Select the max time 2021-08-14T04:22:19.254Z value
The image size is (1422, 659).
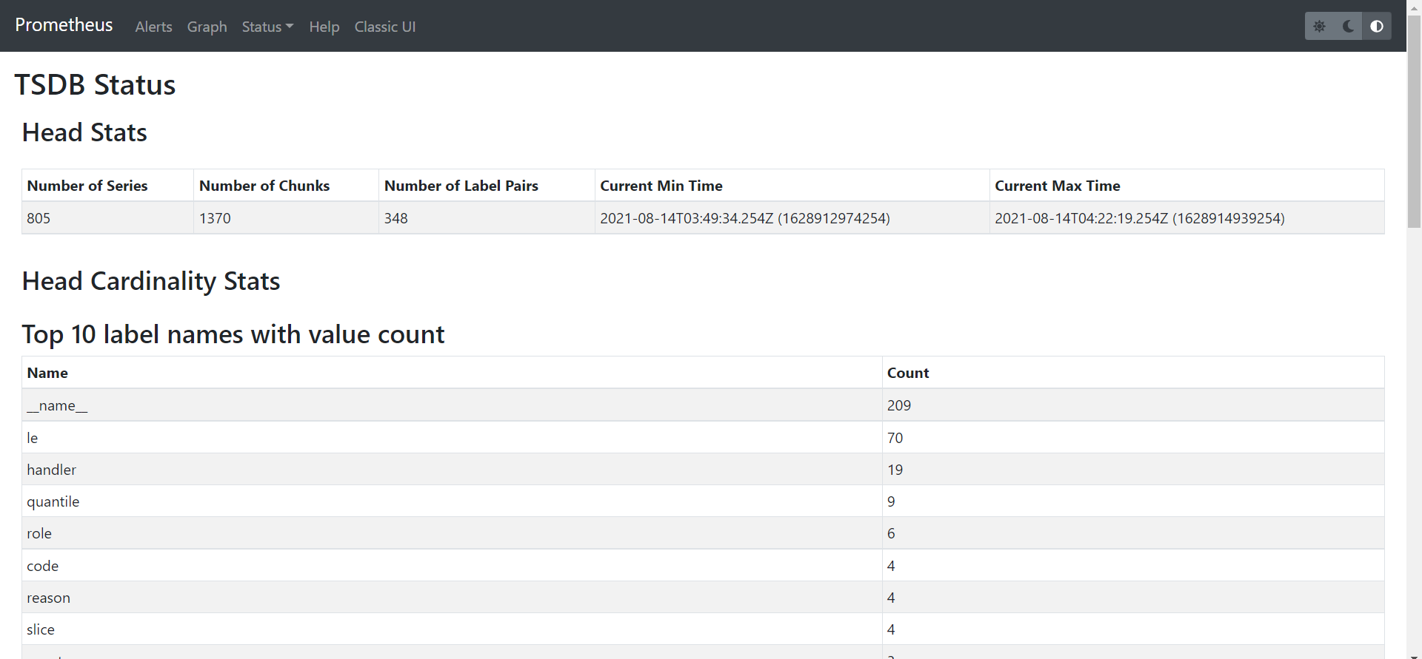[1140, 218]
